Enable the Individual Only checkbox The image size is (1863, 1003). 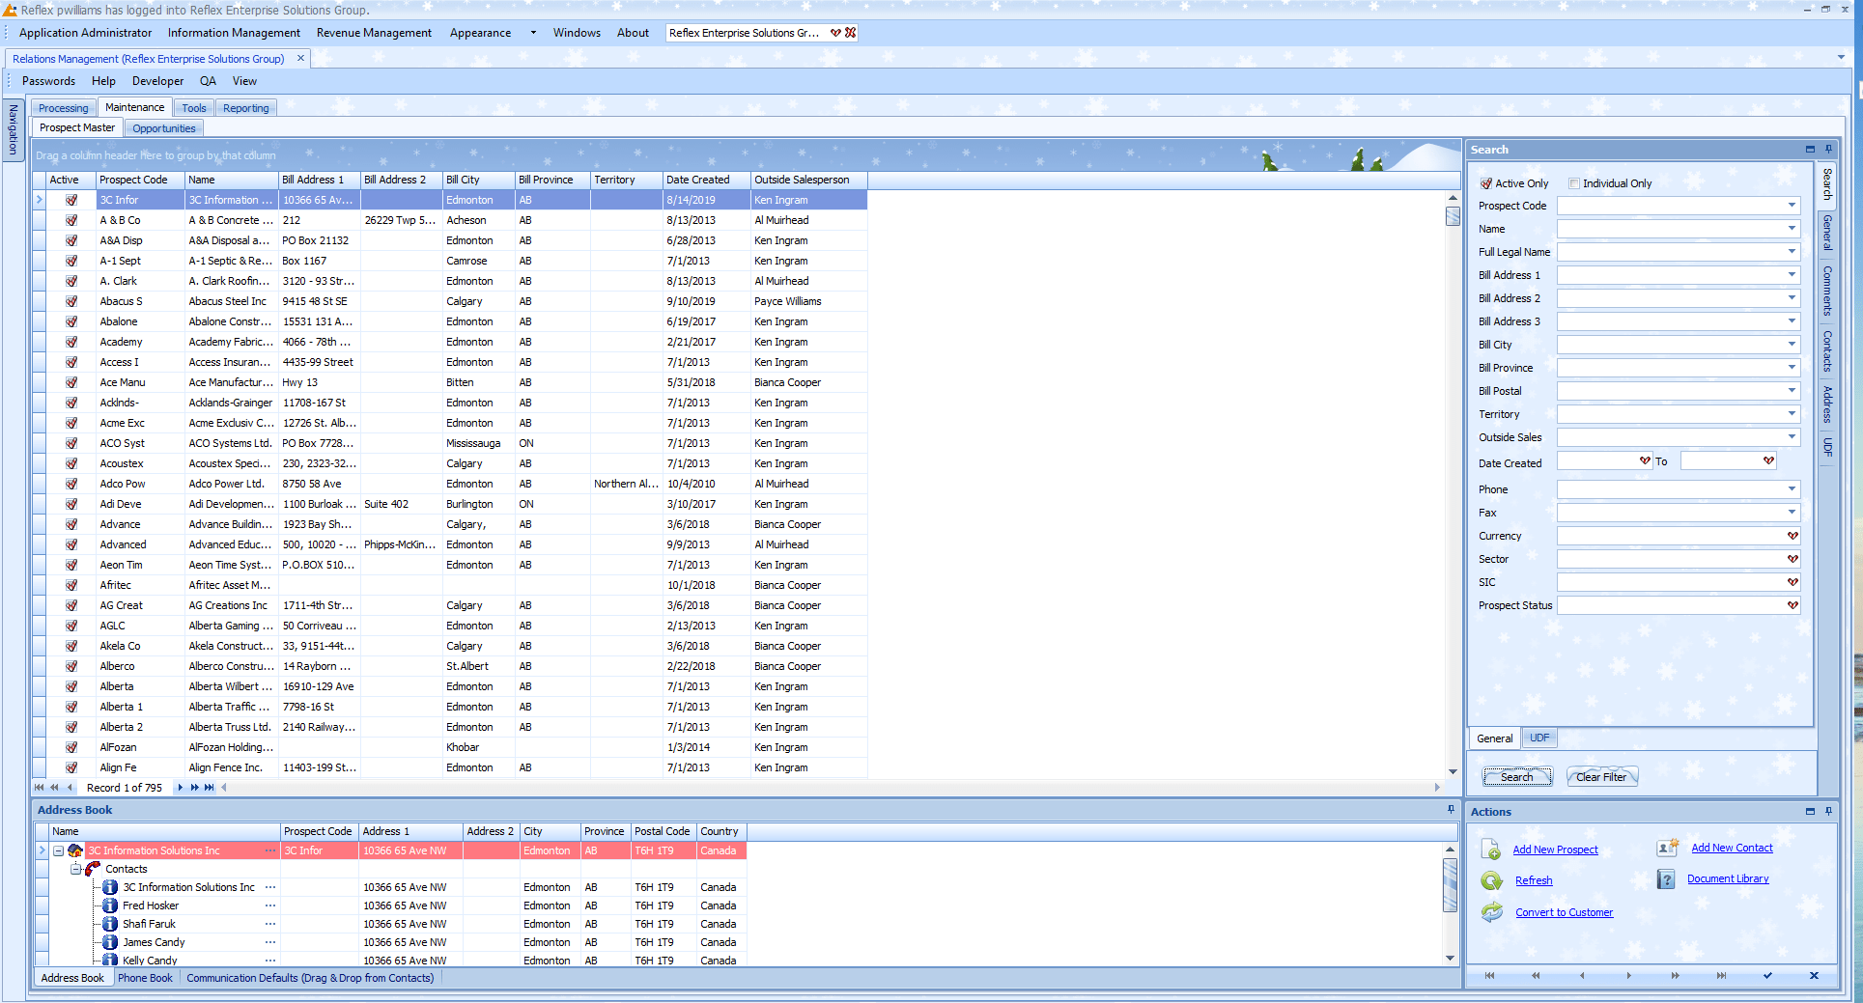click(1573, 182)
